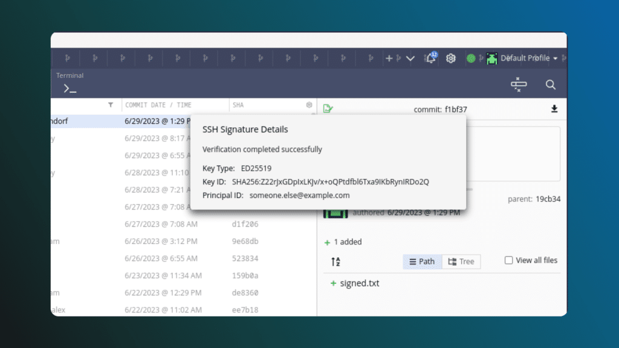Viewport: 619px width, 348px height.
Task: Open settings via the gear icon
Action: [x=450, y=59]
